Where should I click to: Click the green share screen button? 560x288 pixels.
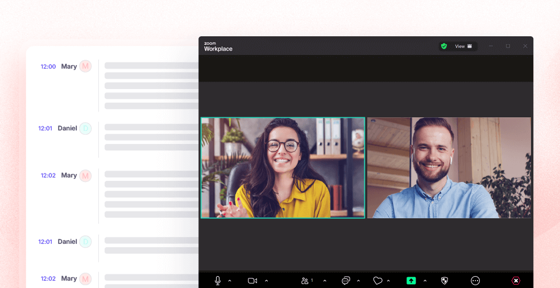click(411, 281)
